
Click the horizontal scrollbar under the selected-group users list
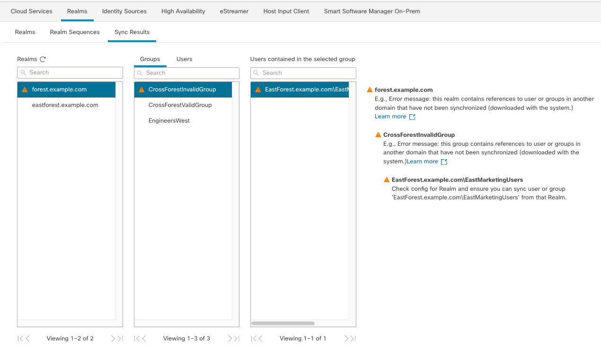click(x=283, y=323)
